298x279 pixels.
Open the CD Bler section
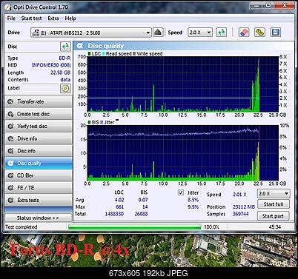[x=39, y=175]
